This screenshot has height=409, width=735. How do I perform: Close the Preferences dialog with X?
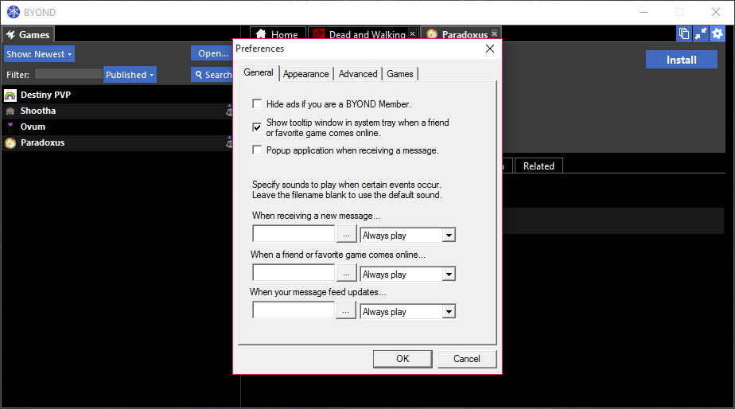(x=490, y=49)
